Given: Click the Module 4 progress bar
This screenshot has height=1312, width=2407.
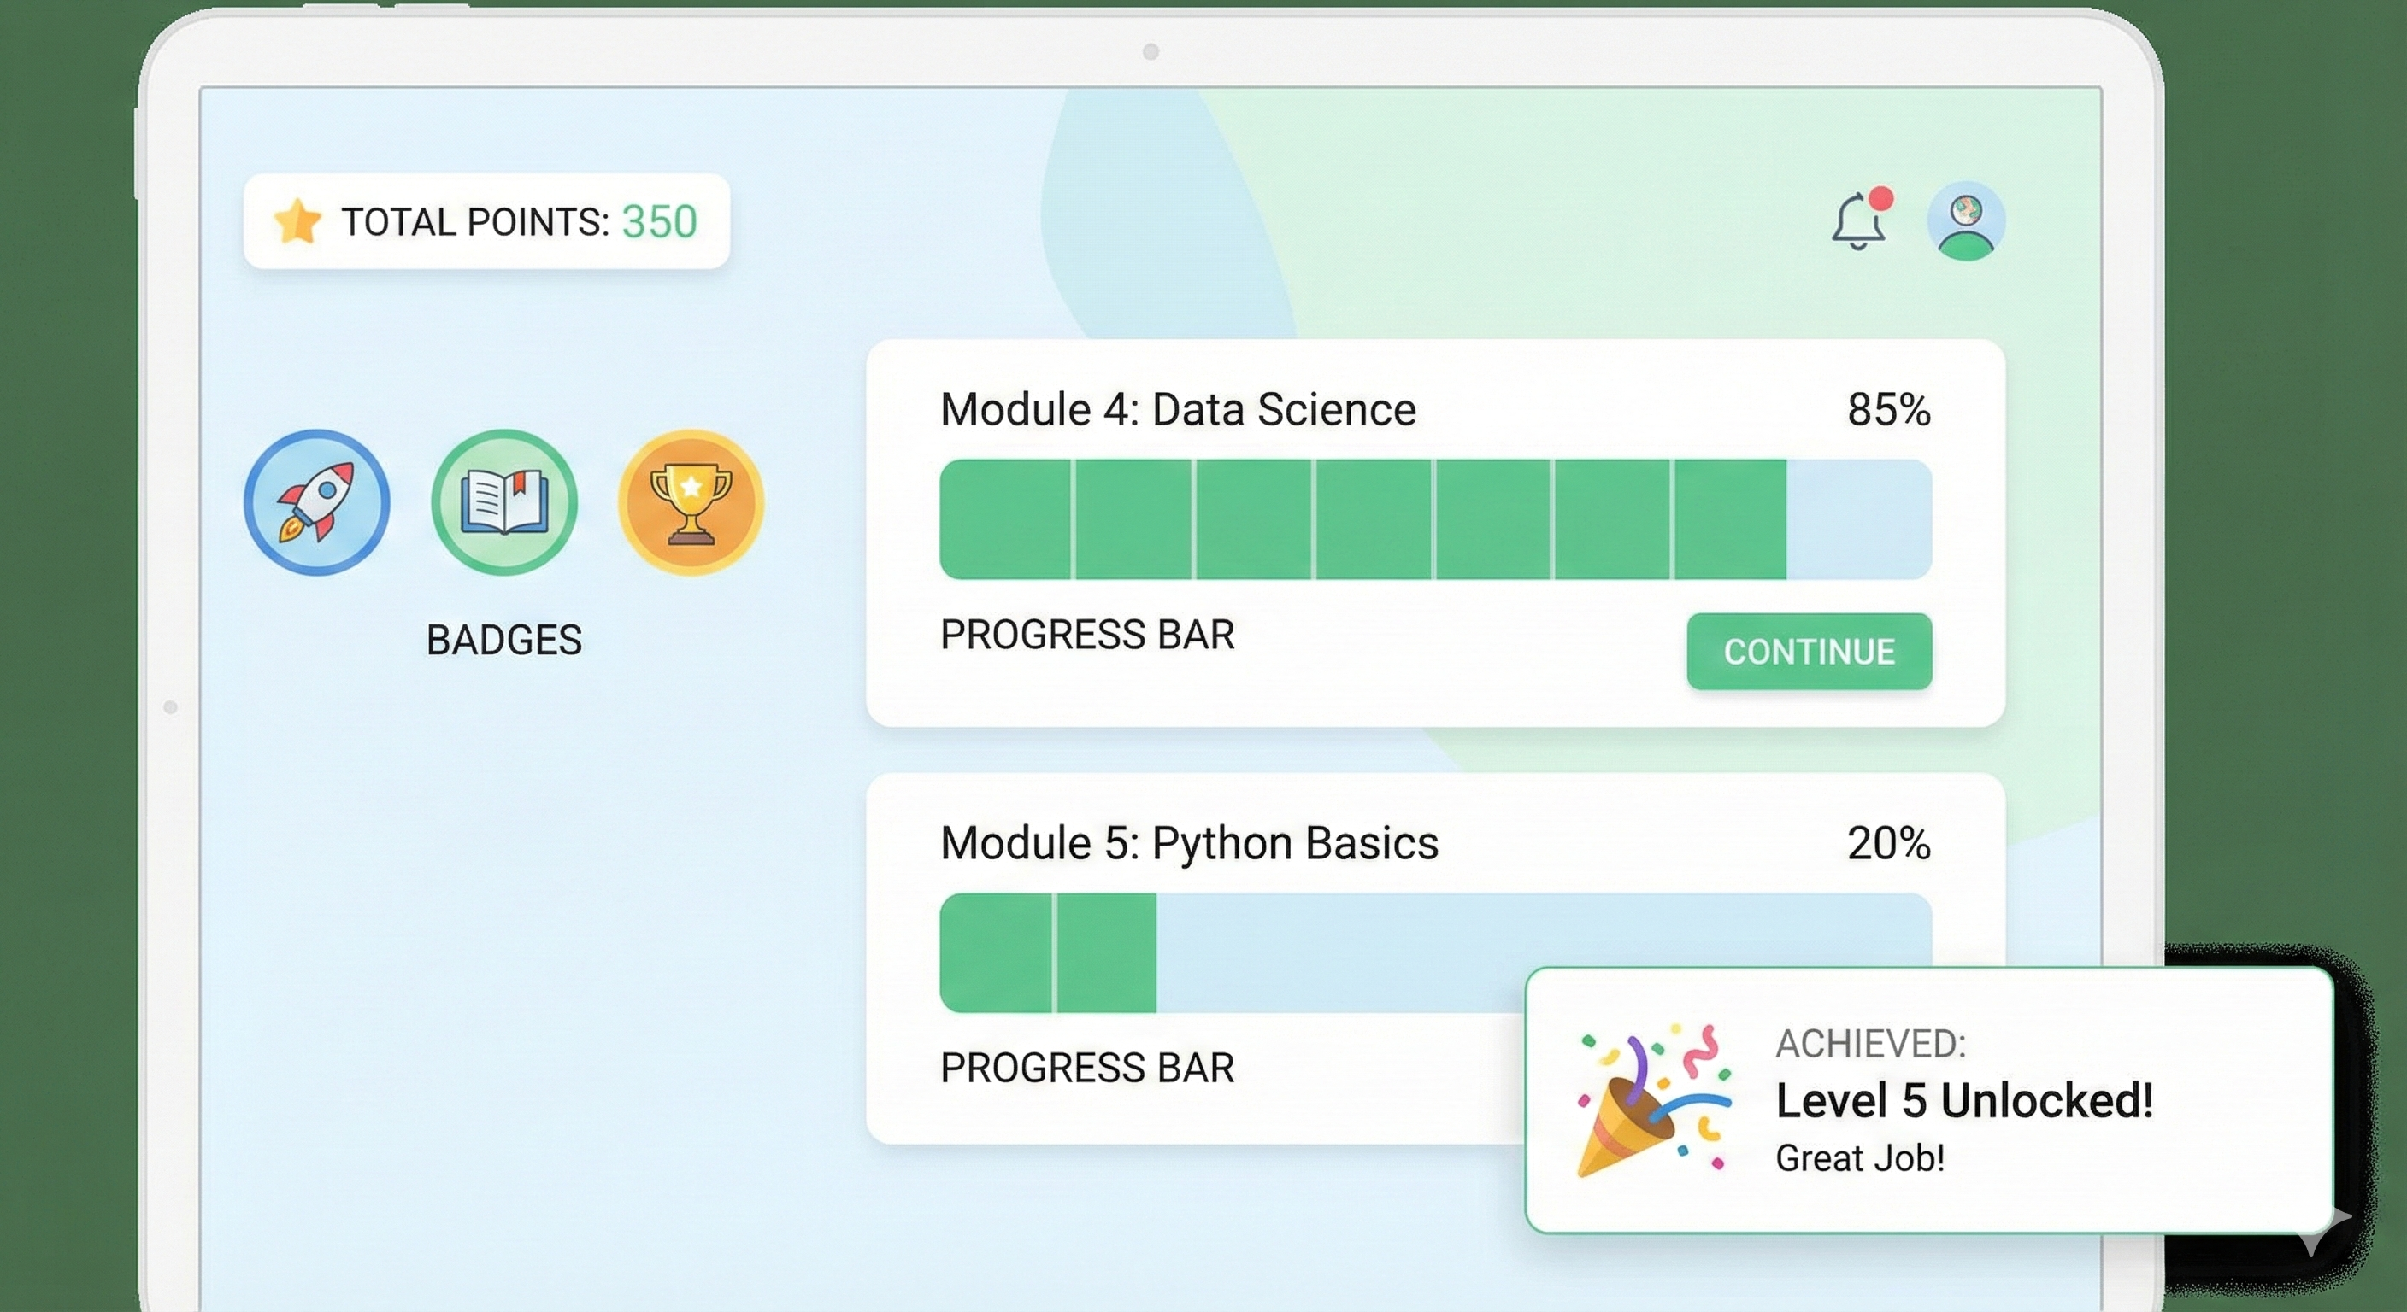Looking at the screenshot, I should (1435, 519).
